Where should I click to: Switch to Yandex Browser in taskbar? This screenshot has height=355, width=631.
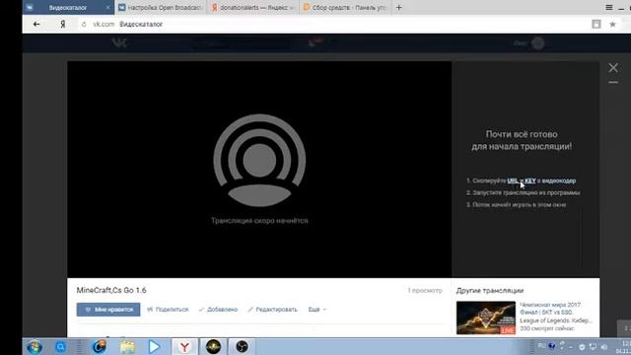tap(184, 346)
